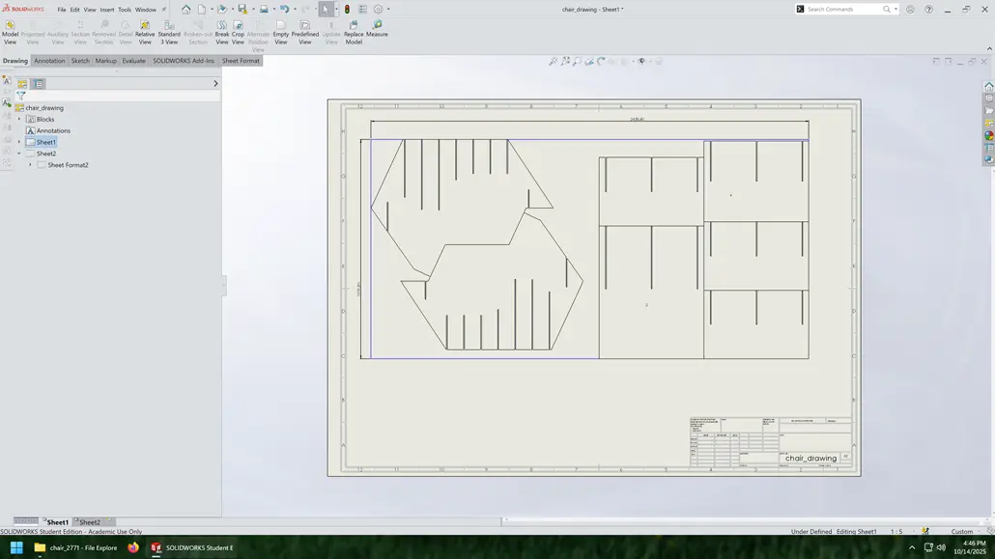Collapse the FeatureManager panel with the arrow

tap(215, 83)
